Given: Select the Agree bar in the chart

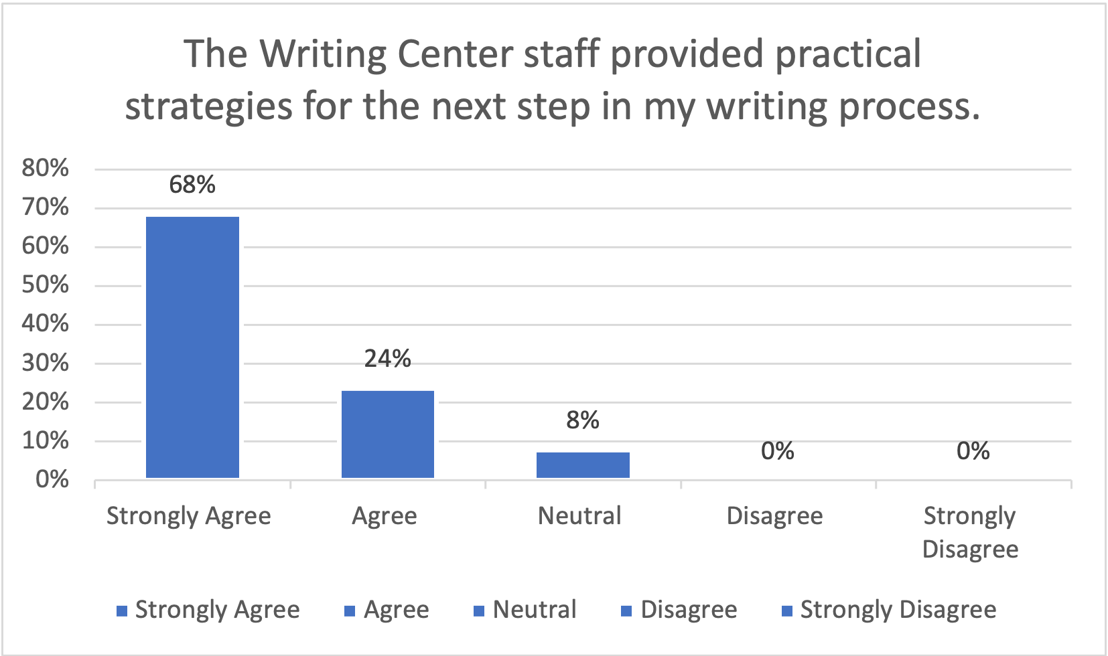Looking at the screenshot, I should (388, 434).
